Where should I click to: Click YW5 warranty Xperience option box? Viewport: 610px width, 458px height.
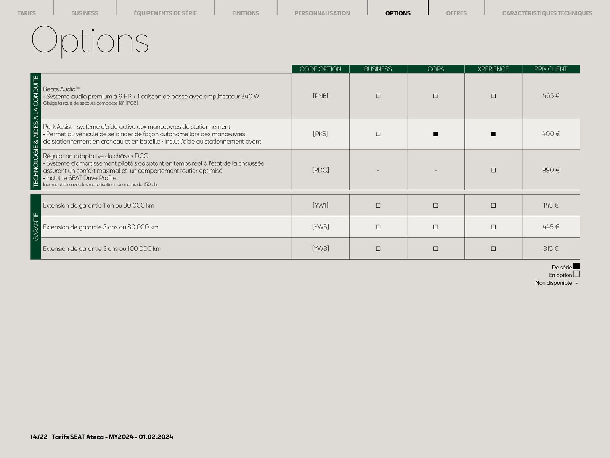point(493,227)
